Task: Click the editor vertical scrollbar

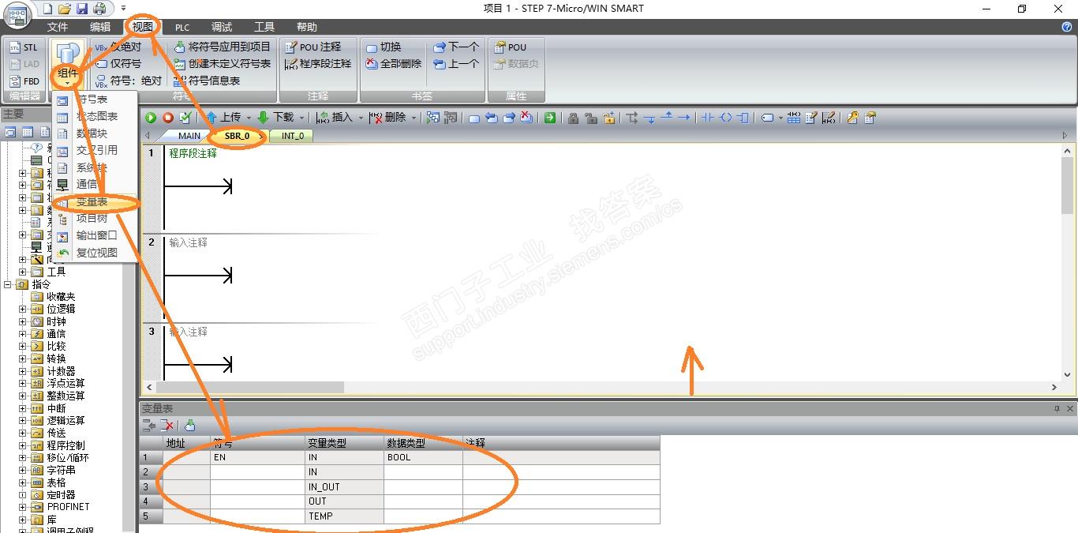Action: pos(1067,185)
